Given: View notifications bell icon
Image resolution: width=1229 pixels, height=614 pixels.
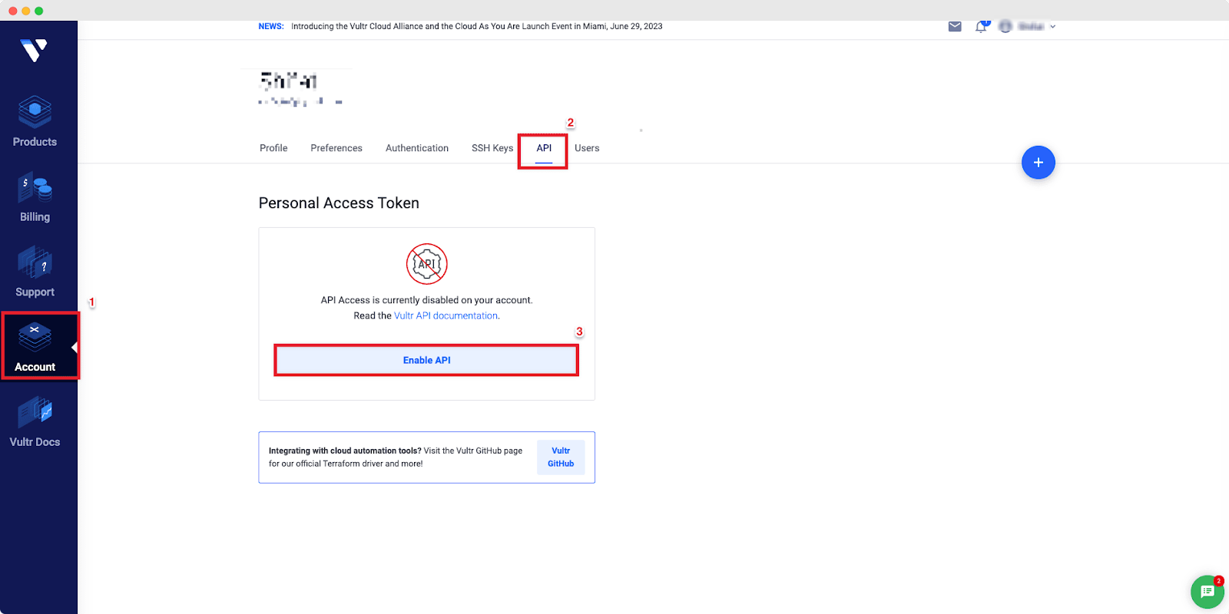Looking at the screenshot, I should (x=981, y=27).
